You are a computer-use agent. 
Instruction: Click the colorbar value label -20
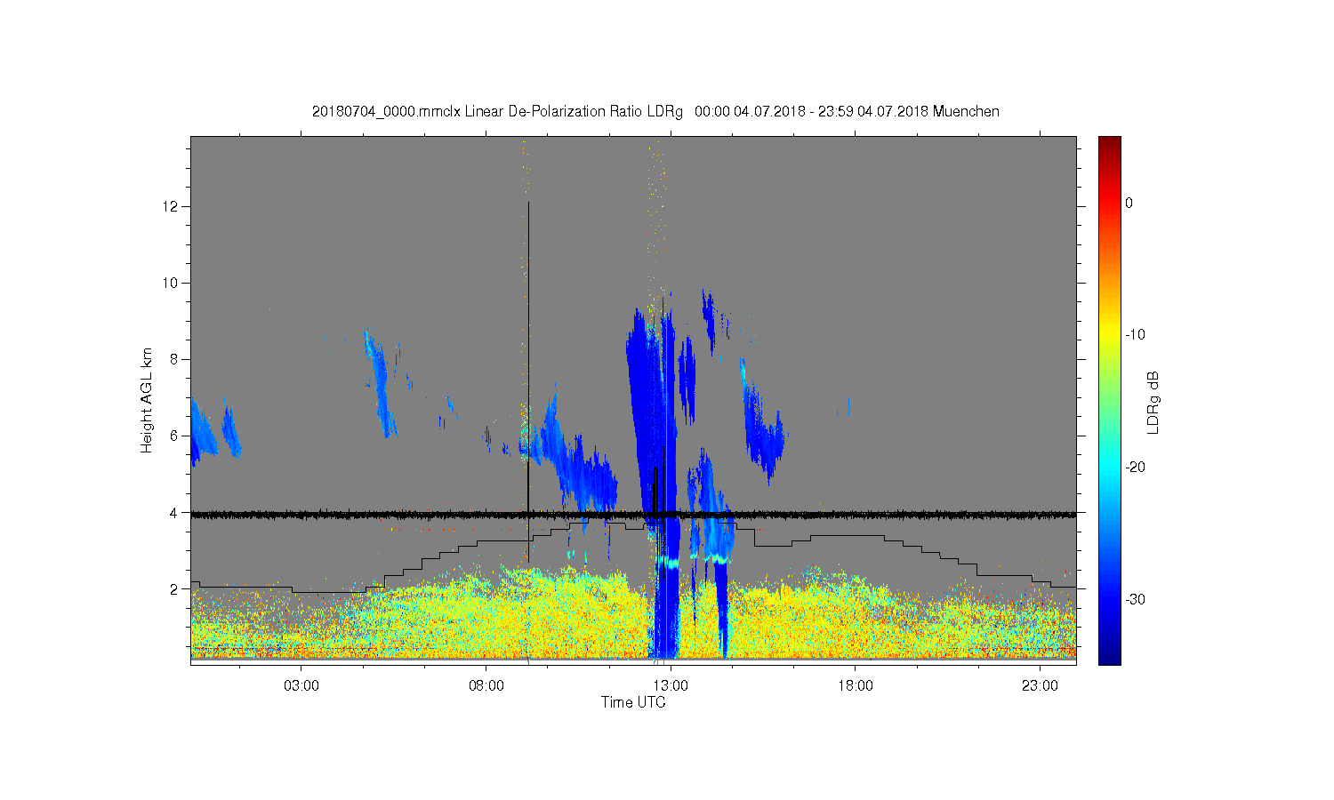pos(1135,467)
